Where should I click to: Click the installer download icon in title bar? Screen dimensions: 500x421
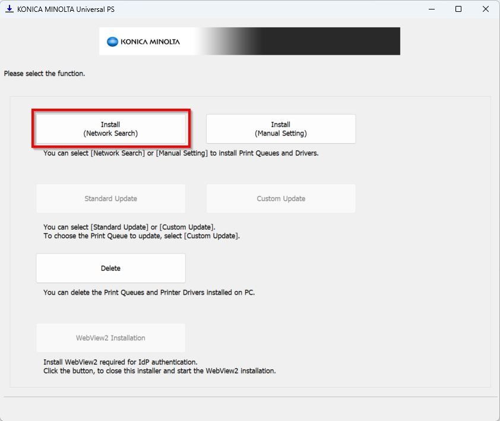(x=9, y=9)
